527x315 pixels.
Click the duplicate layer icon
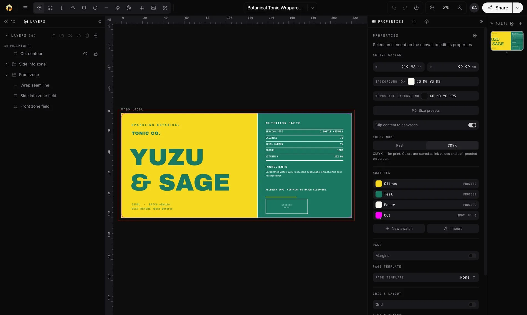[79, 35]
